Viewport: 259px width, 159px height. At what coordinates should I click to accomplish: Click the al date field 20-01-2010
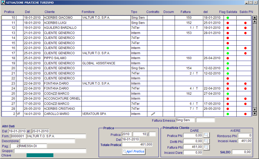40,131
